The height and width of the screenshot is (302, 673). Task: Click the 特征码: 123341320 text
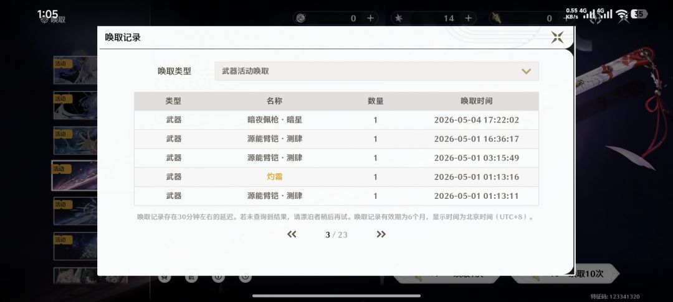coord(614,296)
